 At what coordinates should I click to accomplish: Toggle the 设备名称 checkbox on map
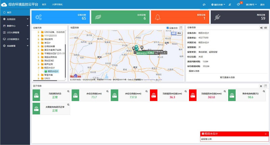coord(168,28)
